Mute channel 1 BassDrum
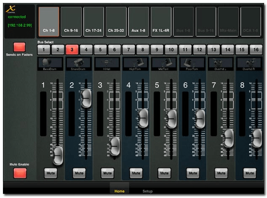 pos(51,173)
